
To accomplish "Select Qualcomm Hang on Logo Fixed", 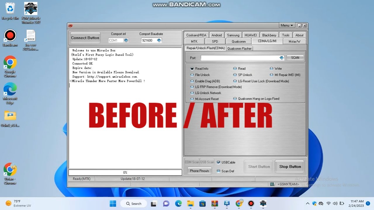I will pos(256,99).
